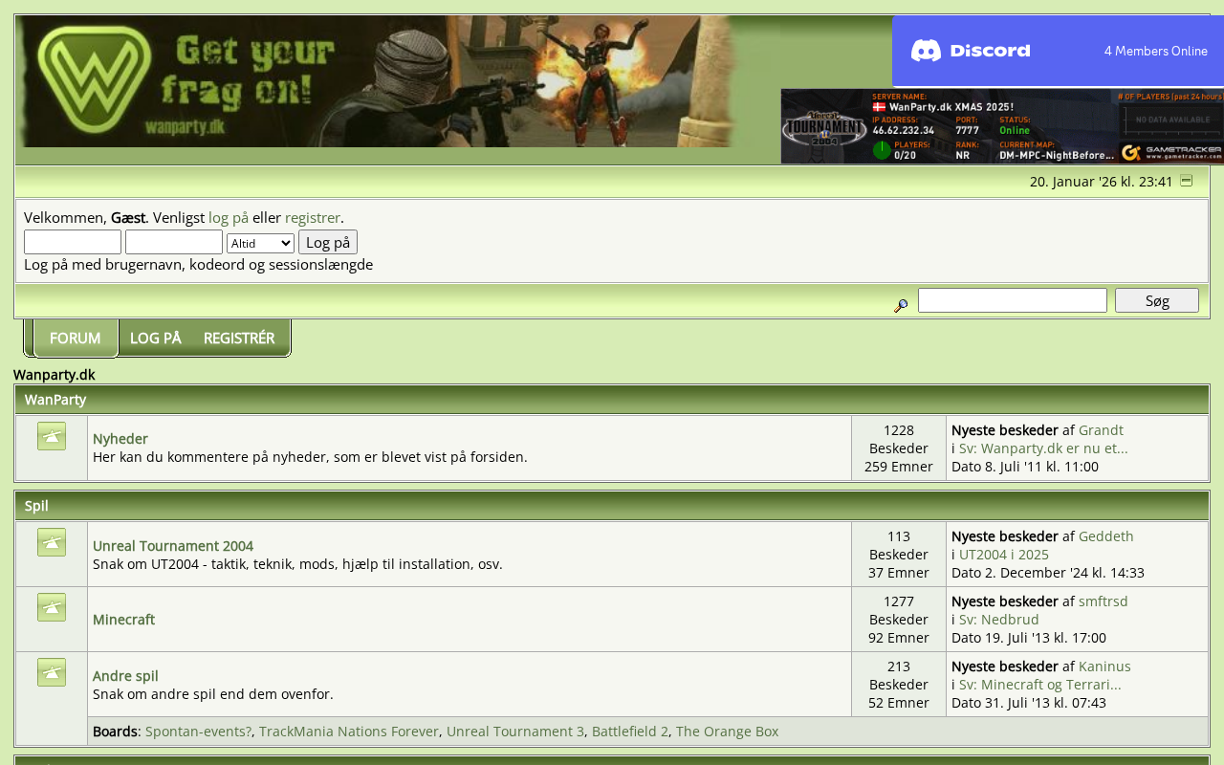The height and width of the screenshot is (765, 1224).
Task: Open the session length 'Altid' dropdown
Action: point(260,244)
